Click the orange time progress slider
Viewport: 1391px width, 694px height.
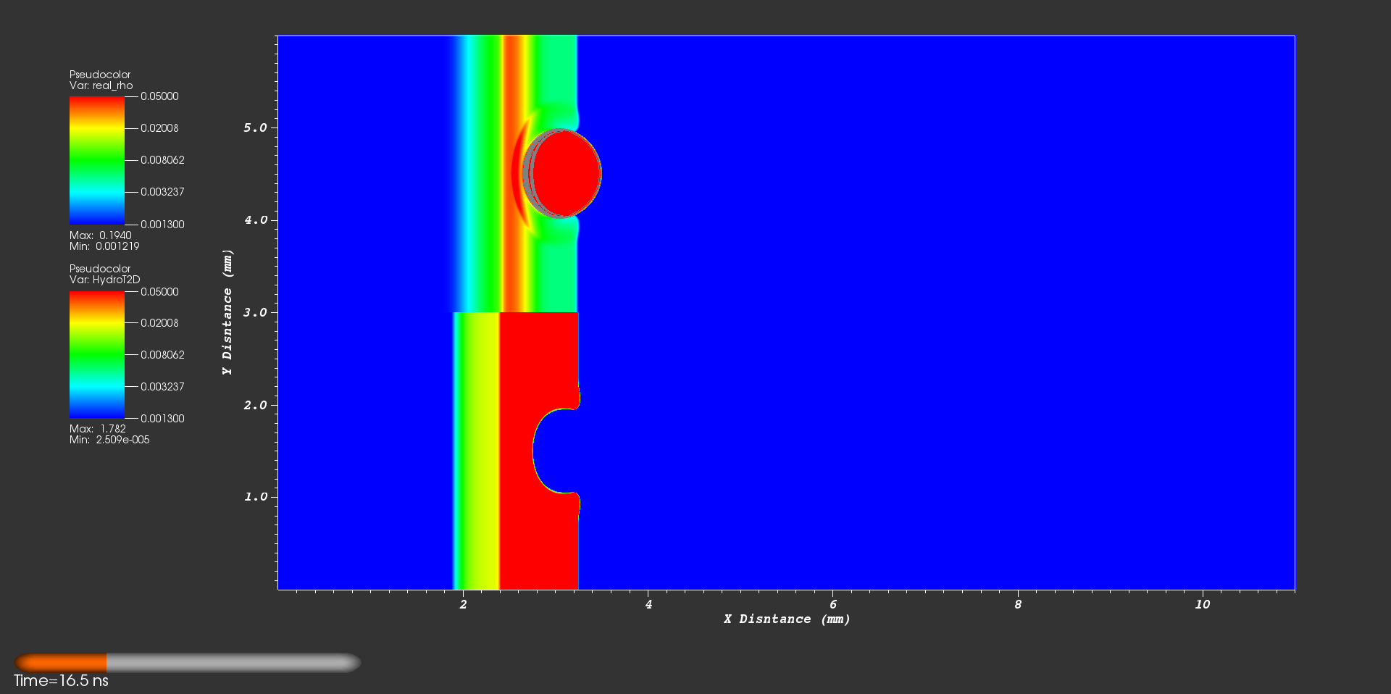[61, 663]
